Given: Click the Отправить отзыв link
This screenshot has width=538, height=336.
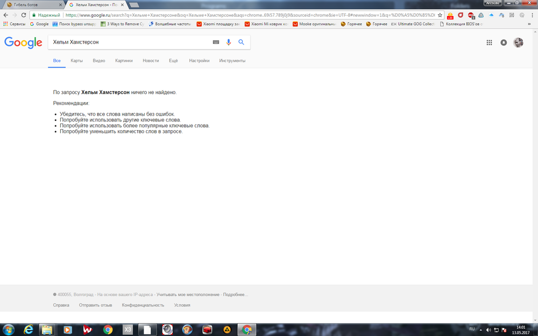Looking at the screenshot, I should (x=95, y=305).
